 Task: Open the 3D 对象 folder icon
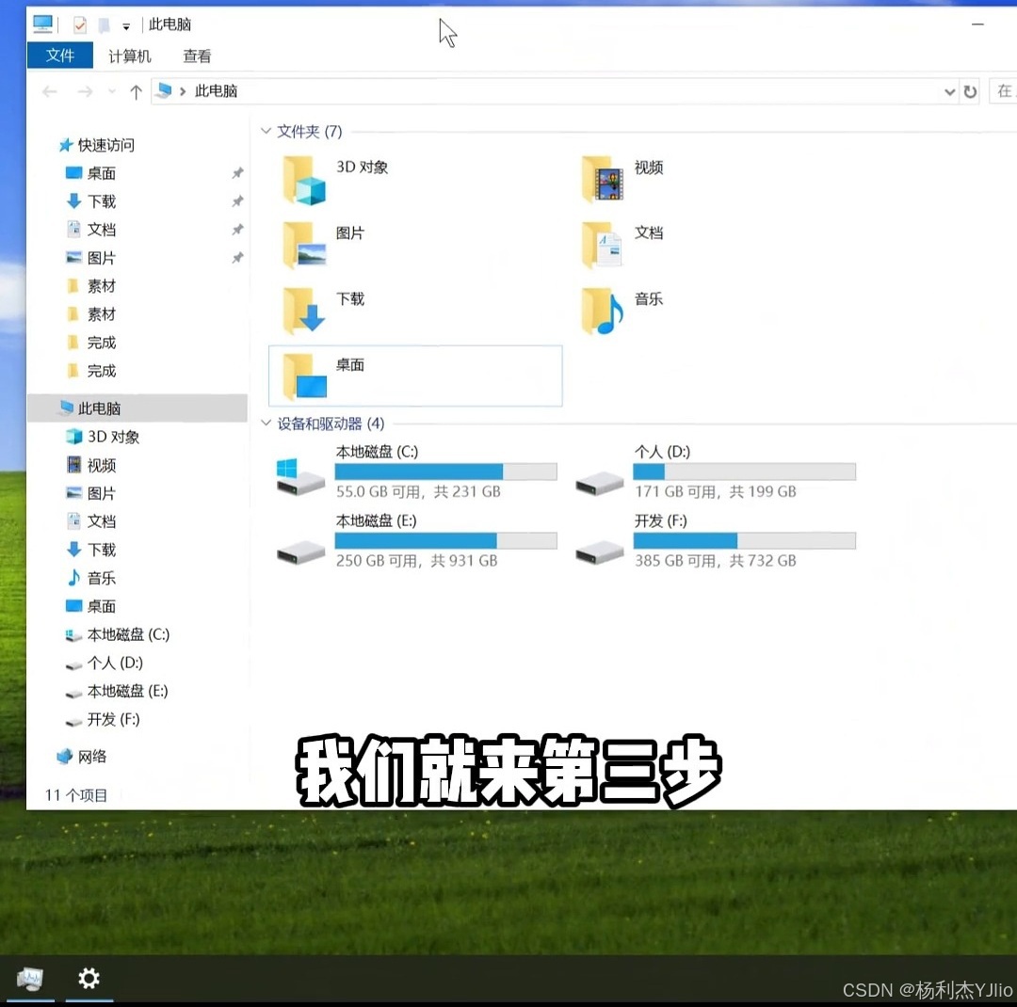[303, 181]
